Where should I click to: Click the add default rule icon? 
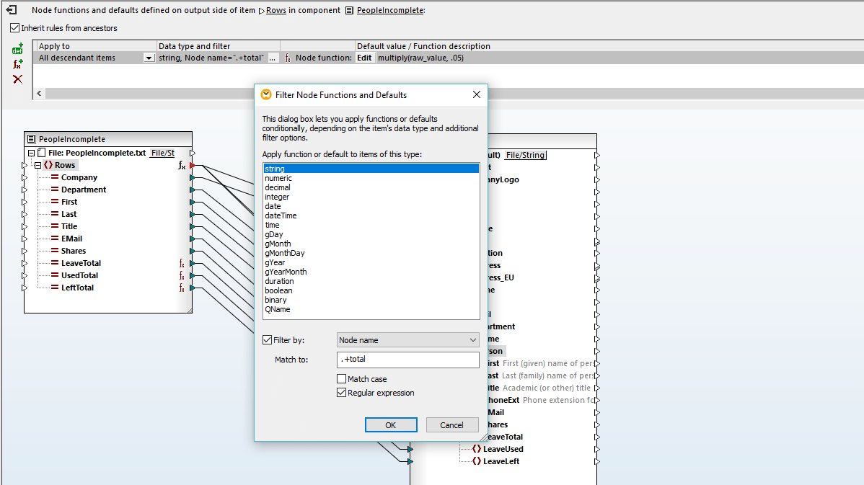pos(17,49)
